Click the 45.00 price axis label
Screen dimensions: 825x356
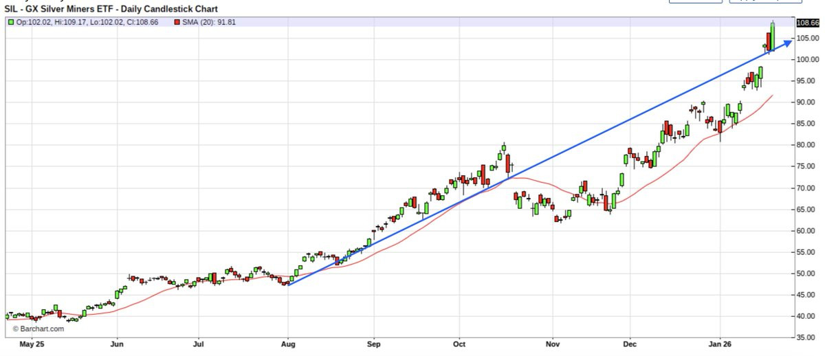point(805,295)
